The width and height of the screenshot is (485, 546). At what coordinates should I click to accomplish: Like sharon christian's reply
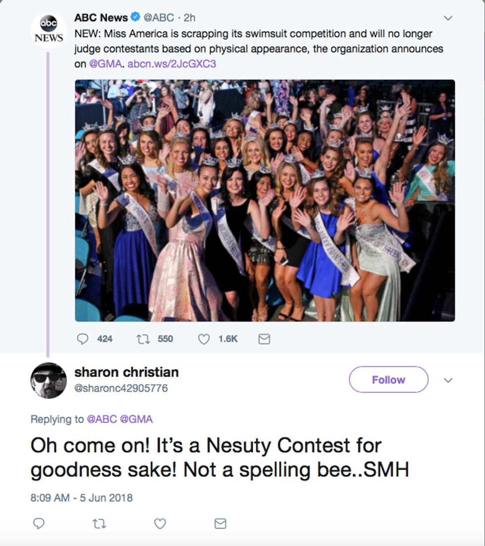pyautogui.click(x=160, y=523)
